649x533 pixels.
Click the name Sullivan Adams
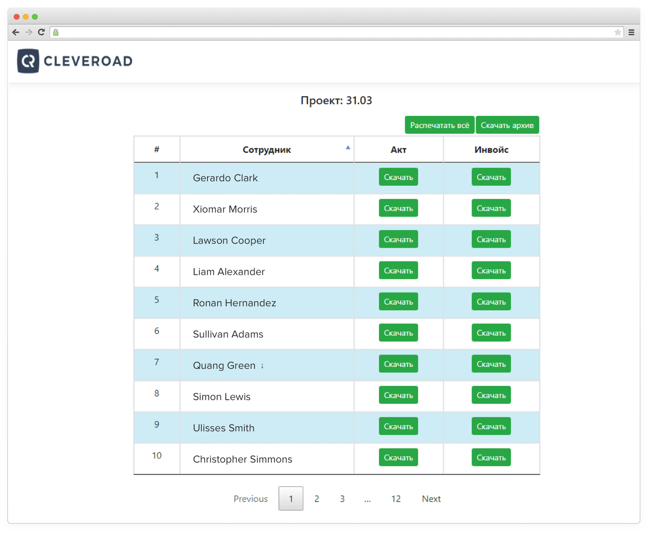point(228,334)
